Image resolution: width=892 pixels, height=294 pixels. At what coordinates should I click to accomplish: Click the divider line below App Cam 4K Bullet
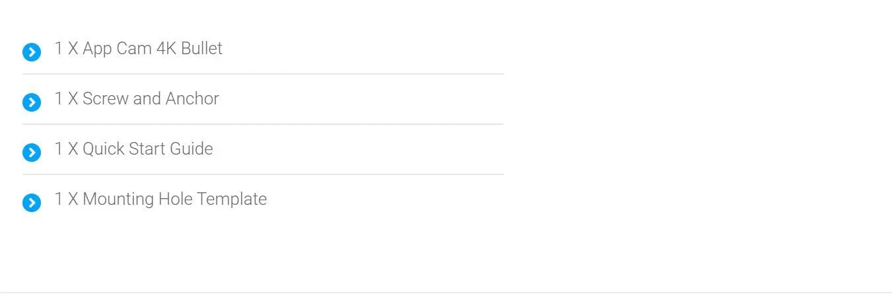pyautogui.click(x=263, y=74)
